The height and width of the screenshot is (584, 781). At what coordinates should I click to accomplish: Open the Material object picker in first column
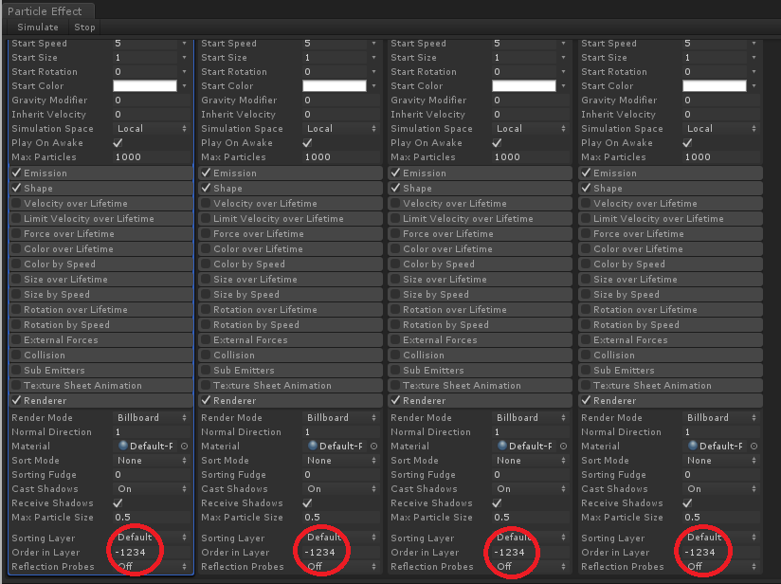pos(184,446)
